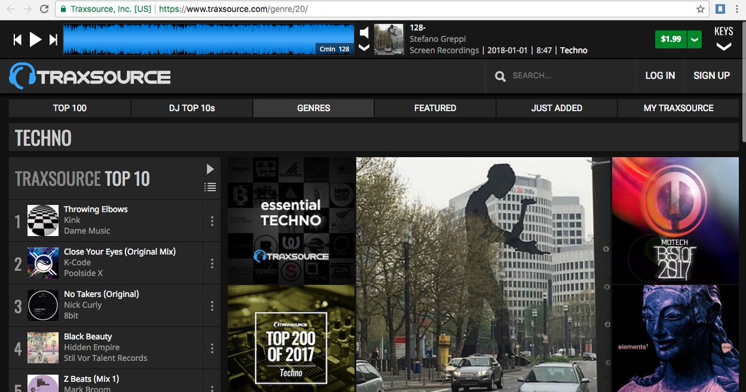Open the search magnifier icon

coord(500,76)
